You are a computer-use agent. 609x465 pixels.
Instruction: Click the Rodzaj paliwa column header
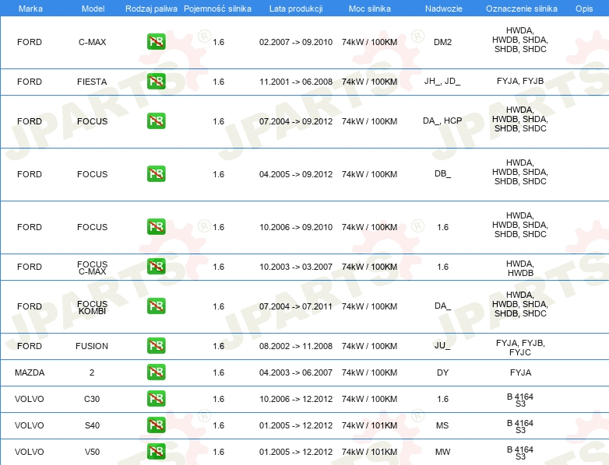point(151,9)
